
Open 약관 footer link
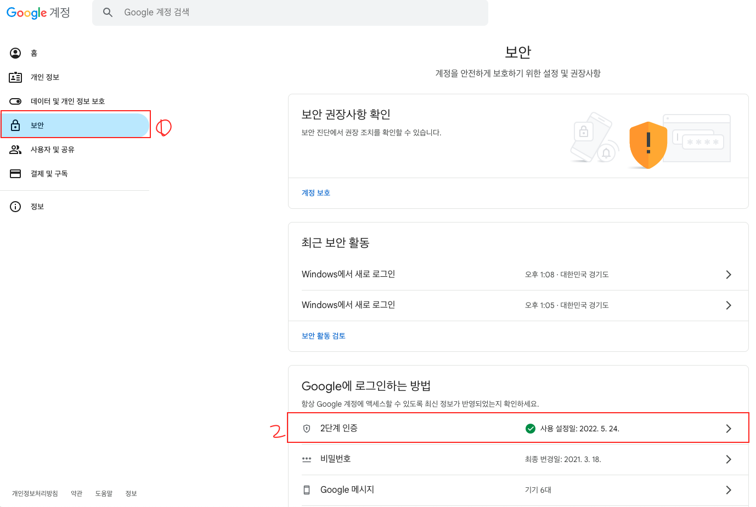77,494
